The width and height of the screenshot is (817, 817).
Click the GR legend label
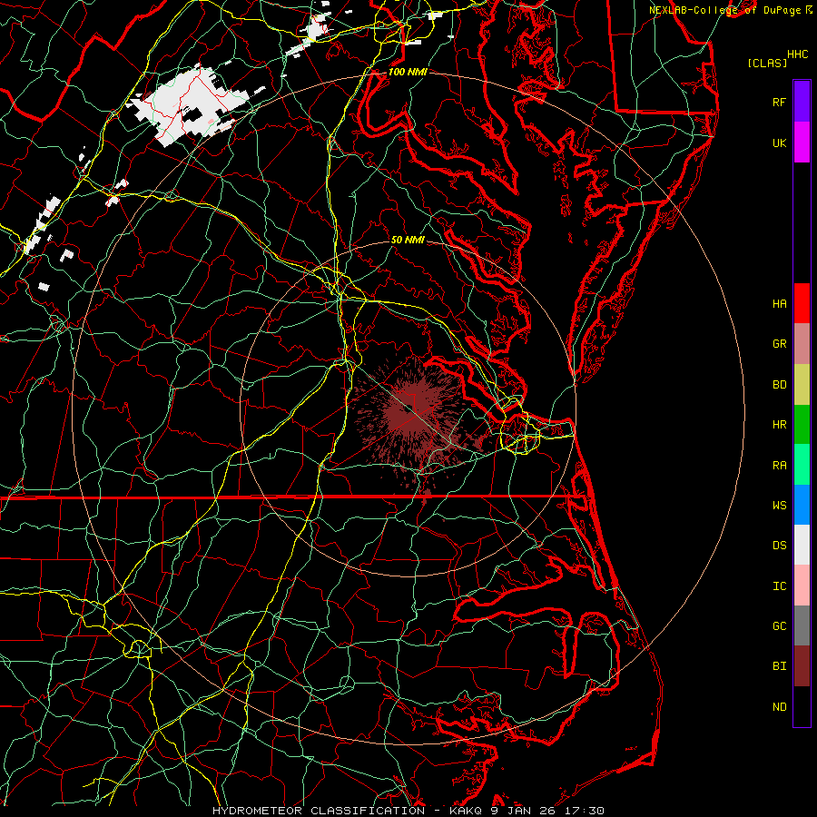coord(779,344)
